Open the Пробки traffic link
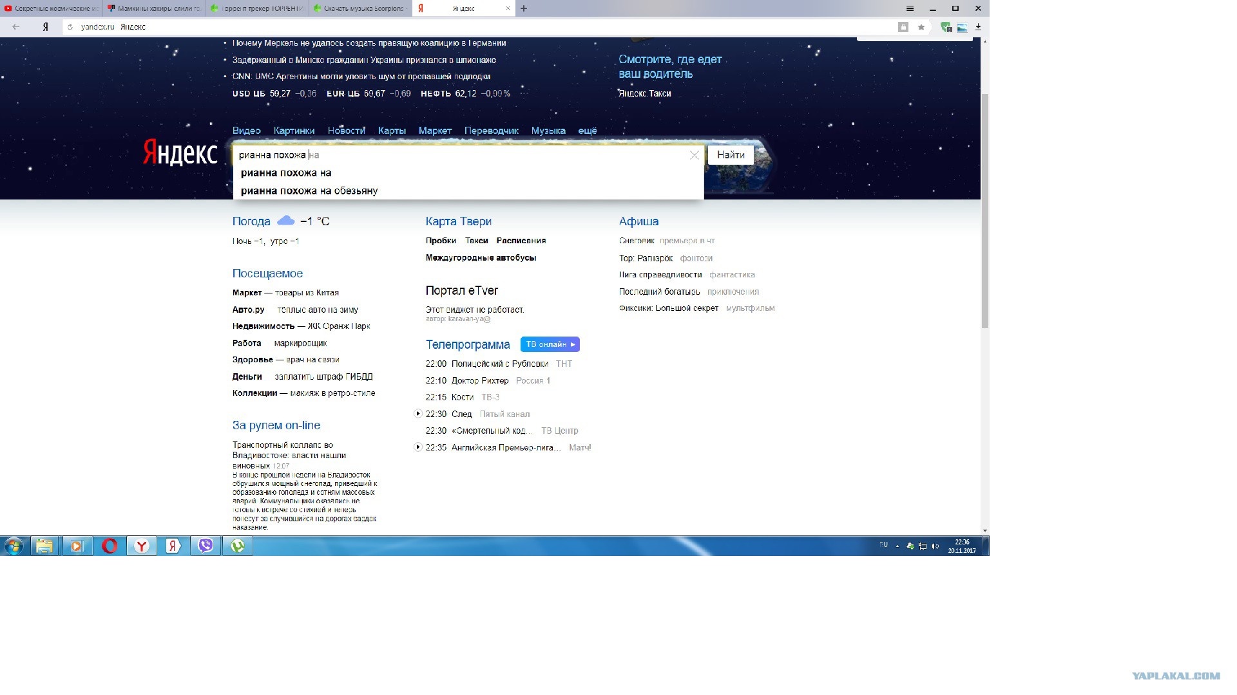This screenshot has height=695, width=1237. (441, 241)
